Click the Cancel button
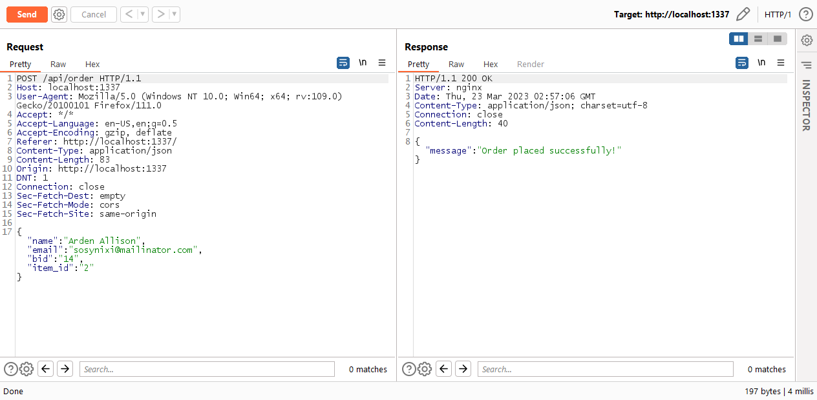This screenshot has height=400, width=817. pos(94,14)
